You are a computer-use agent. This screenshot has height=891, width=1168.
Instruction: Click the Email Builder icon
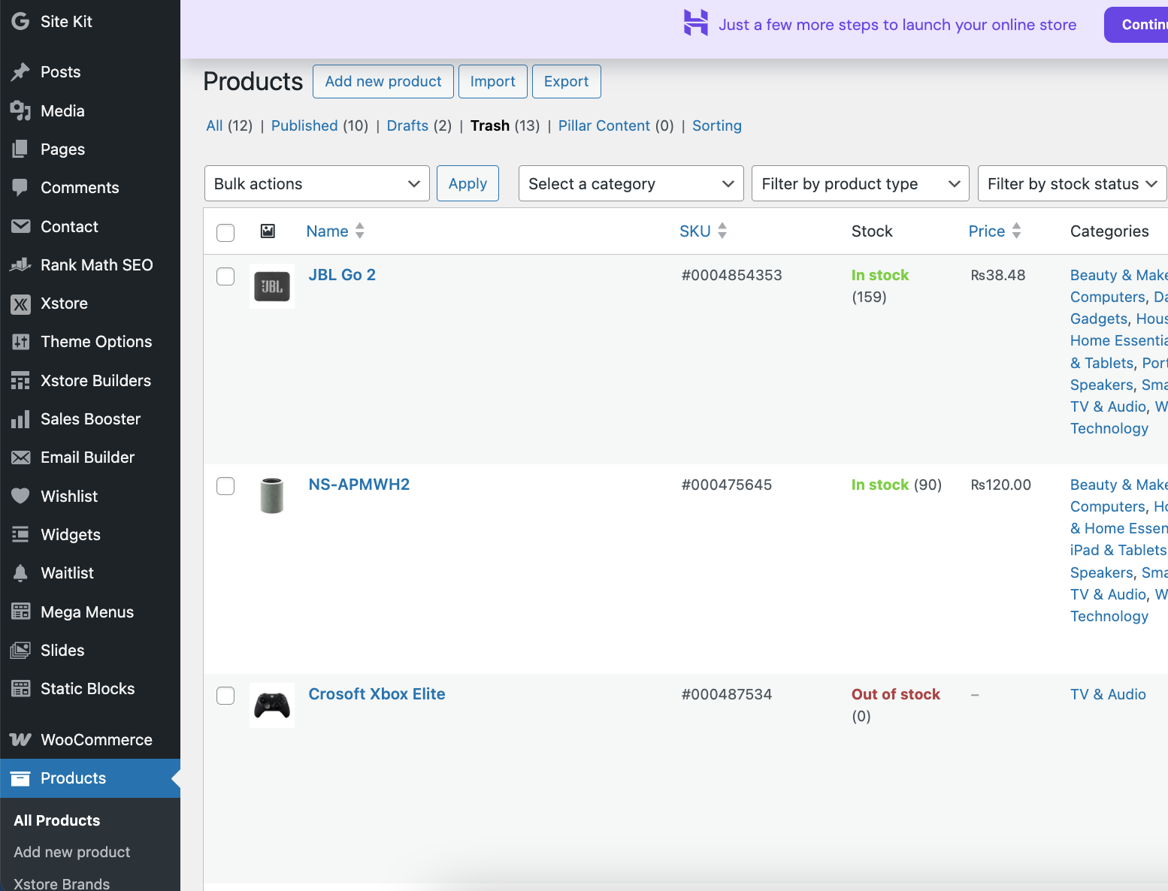pyautogui.click(x=20, y=458)
